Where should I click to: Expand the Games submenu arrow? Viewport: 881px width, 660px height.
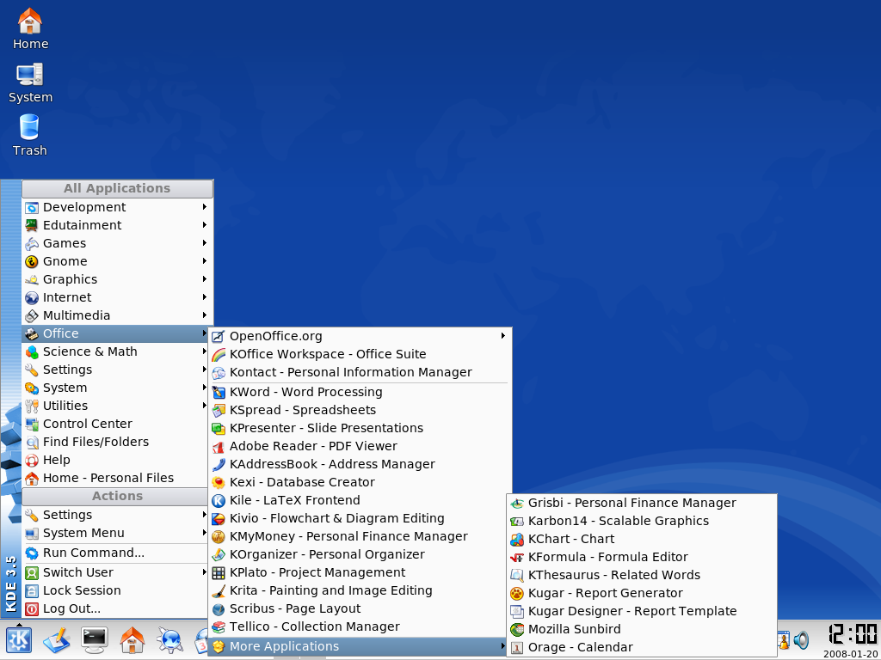point(205,243)
